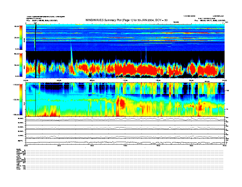
Task: Click the RAD1 color scale bar
Action: (20, 65)
